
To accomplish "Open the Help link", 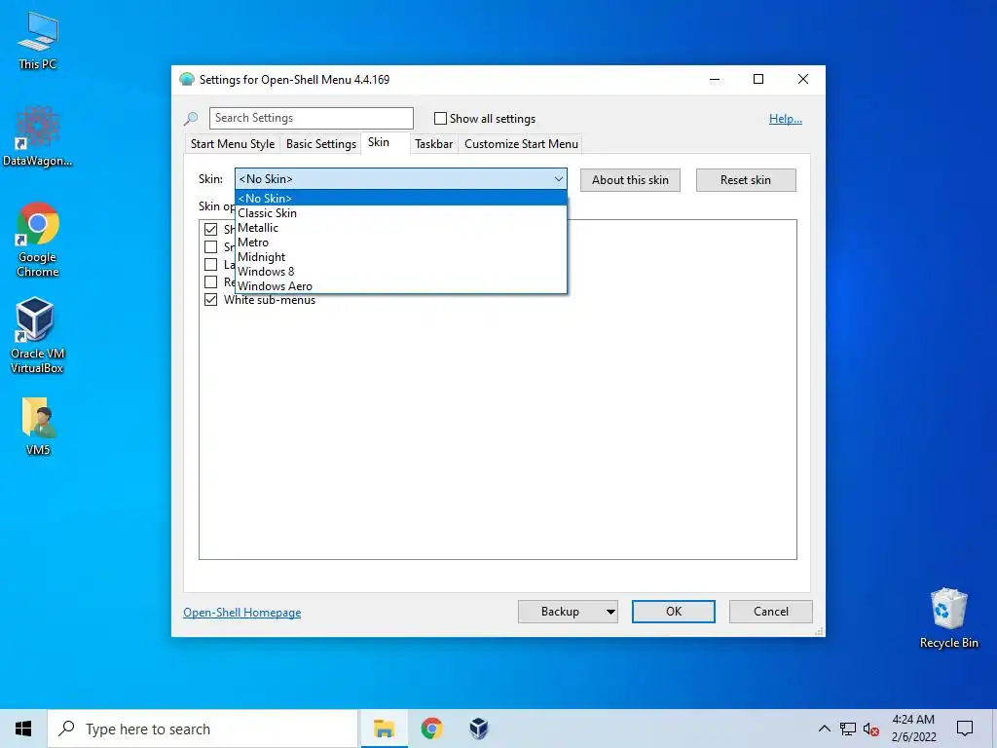I will (x=786, y=119).
